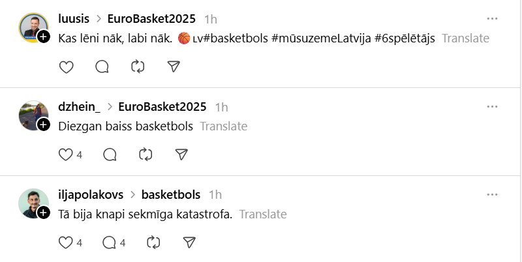Repost dzhein_'s post
The height and width of the screenshot is (262, 522).
(146, 154)
